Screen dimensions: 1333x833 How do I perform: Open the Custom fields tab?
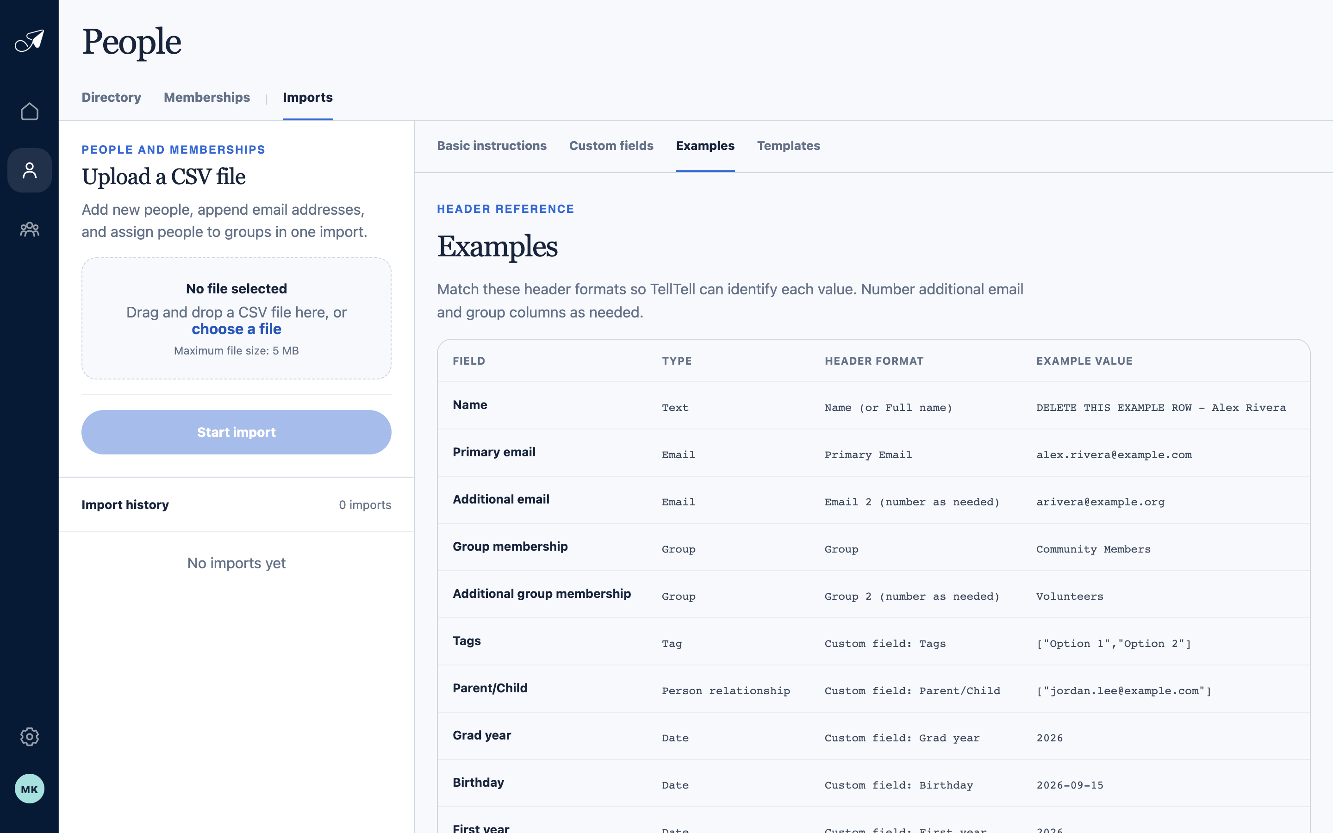coord(611,146)
